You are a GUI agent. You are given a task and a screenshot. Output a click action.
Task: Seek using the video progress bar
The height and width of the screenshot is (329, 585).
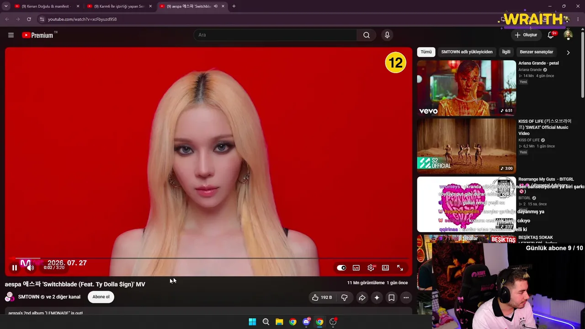[x=208, y=258]
